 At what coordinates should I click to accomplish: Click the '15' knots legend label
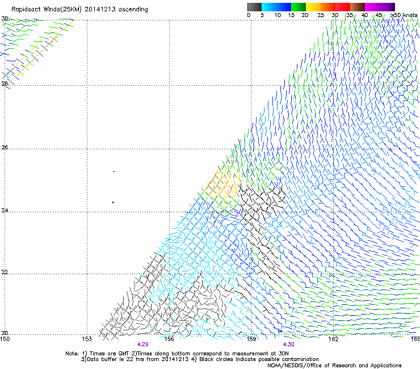click(291, 15)
